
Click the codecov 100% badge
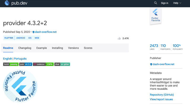coord(43,64)
